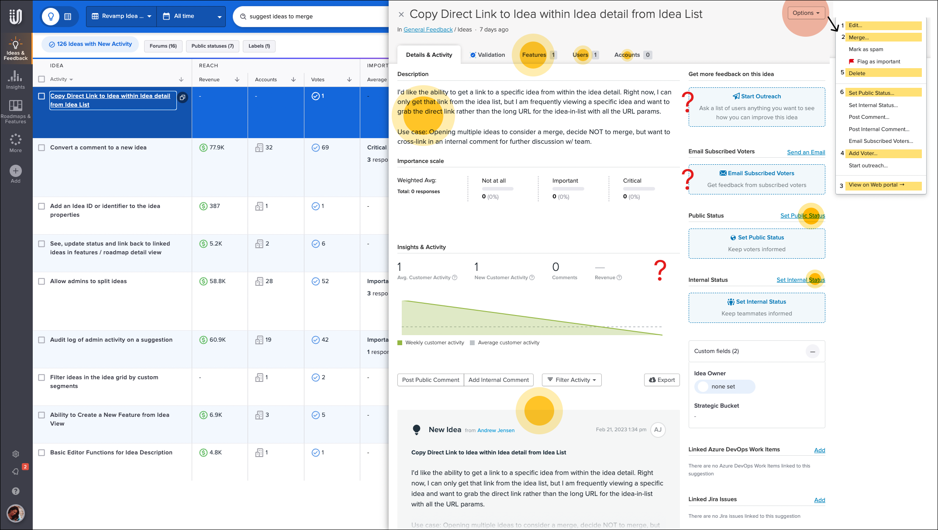Click Add Internal Comment button

click(499, 380)
